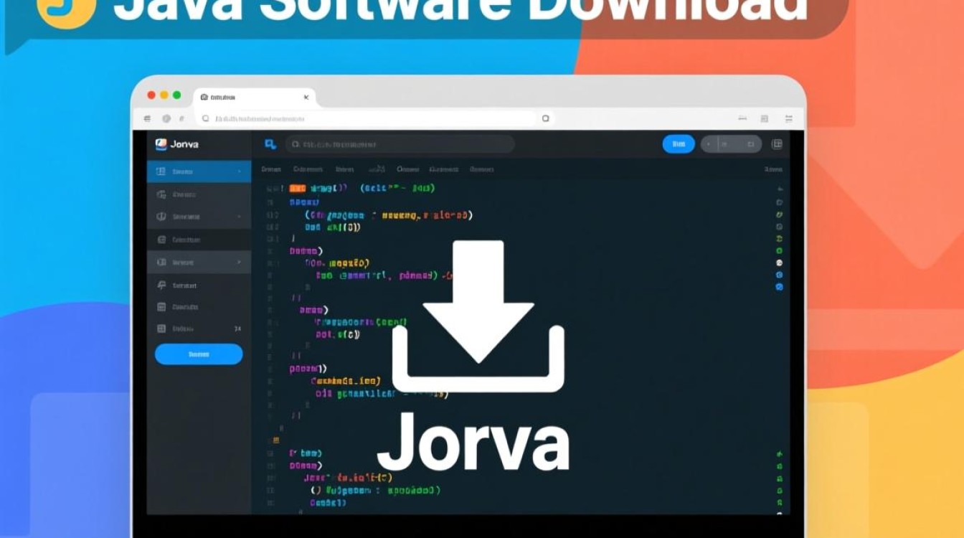
Task: Click the solid green circle icon in right gutter
Action: coord(779,251)
